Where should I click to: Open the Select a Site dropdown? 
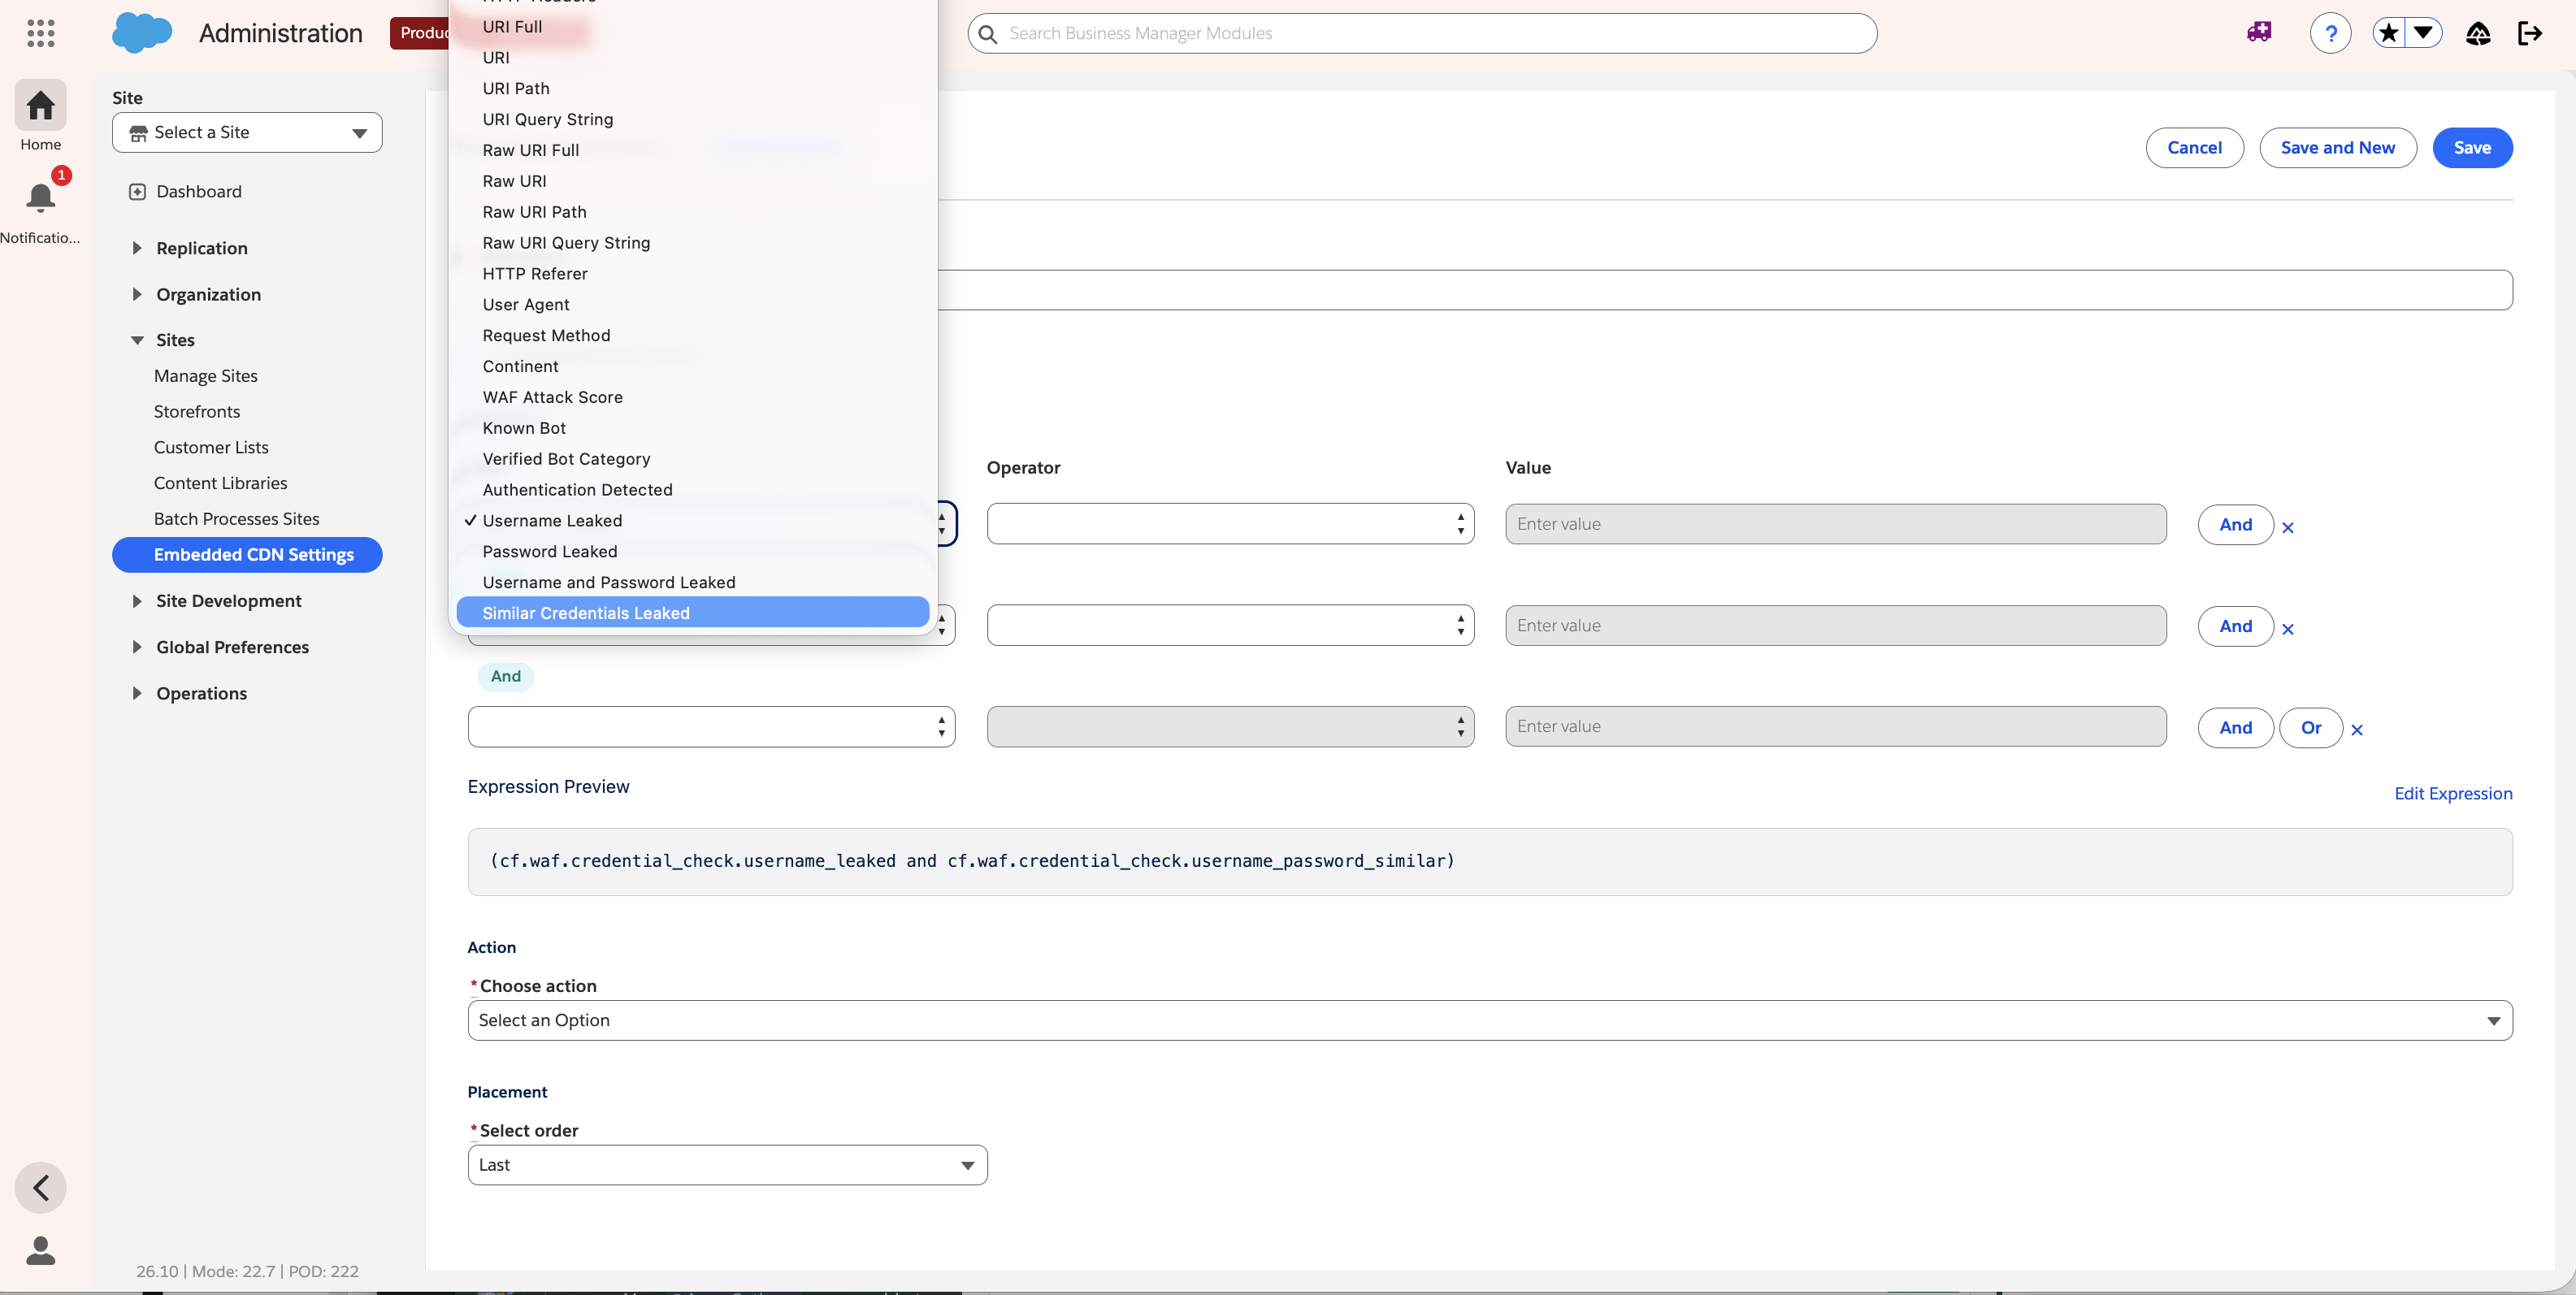(247, 132)
